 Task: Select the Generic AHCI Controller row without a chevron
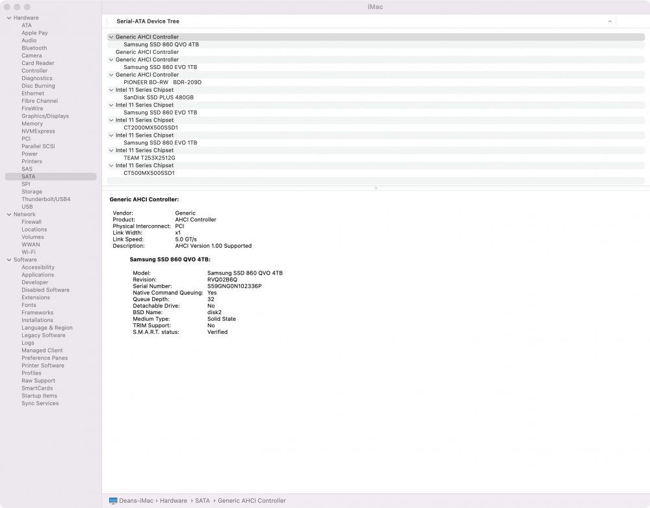376,52
